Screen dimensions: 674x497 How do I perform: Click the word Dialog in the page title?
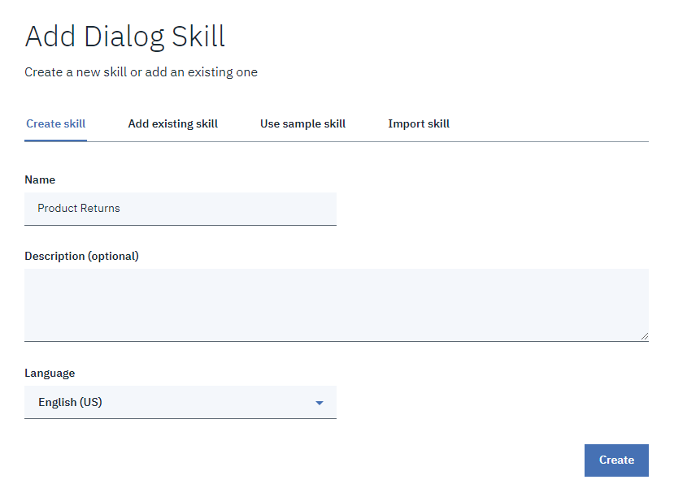124,37
